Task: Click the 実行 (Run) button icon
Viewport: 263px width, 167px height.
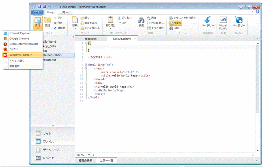Action: (x=37, y=20)
